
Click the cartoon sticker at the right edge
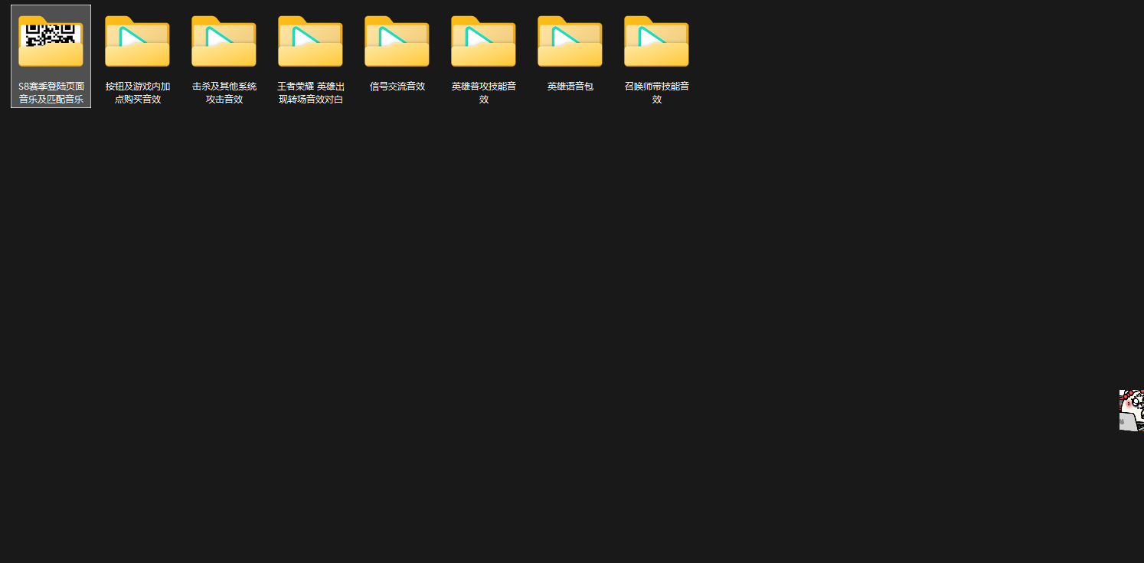pyautogui.click(x=1131, y=411)
